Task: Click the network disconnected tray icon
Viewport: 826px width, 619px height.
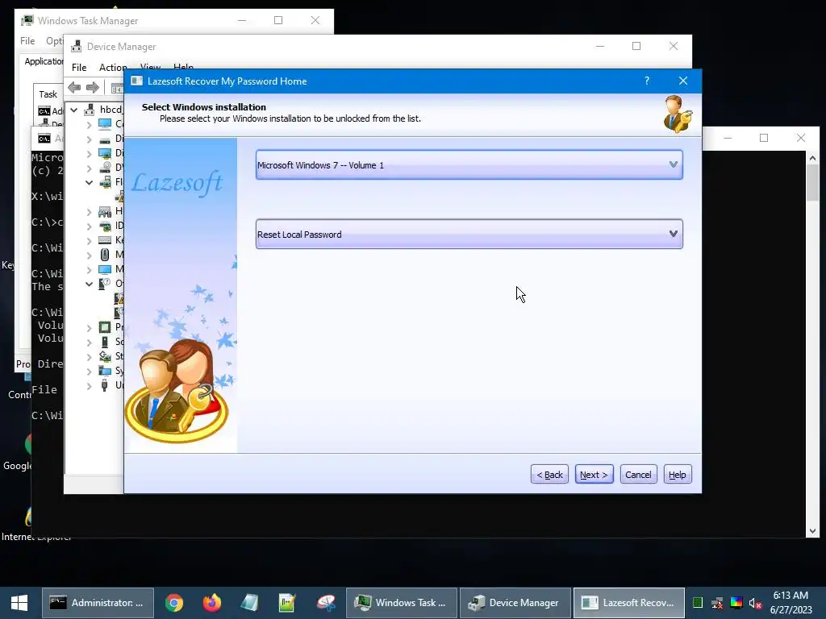Action: 717,603
